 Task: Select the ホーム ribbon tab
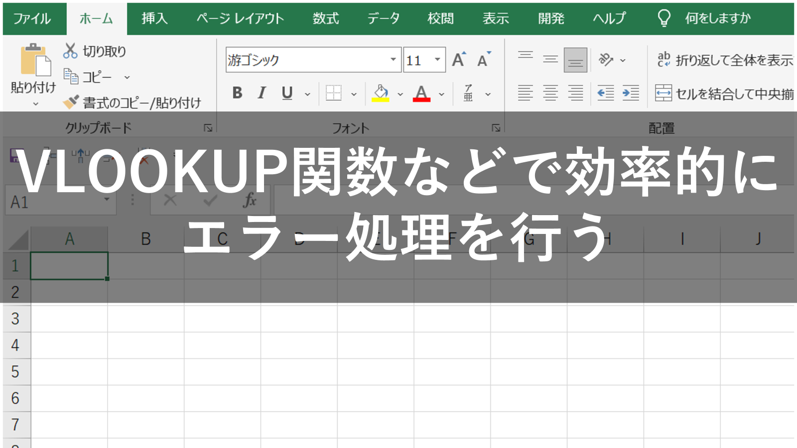[x=97, y=19]
